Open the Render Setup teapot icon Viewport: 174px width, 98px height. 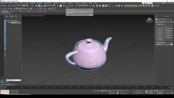[116, 6]
